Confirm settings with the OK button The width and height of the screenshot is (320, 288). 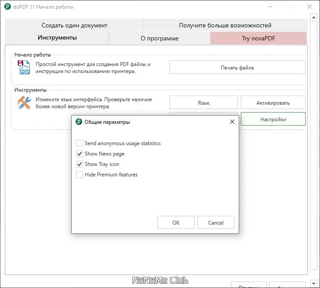(x=176, y=222)
